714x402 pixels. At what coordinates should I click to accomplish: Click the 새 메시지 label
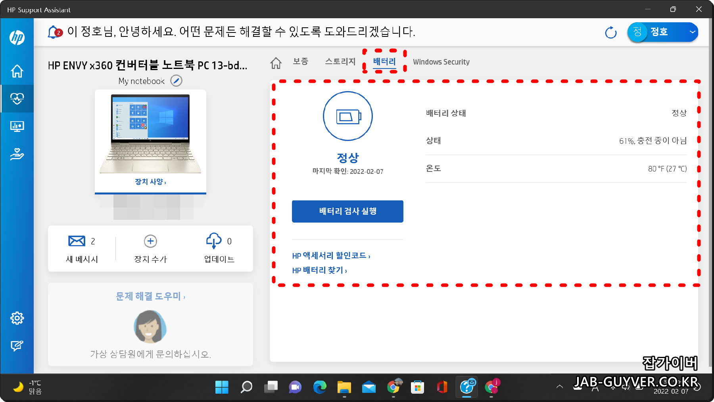coord(82,259)
